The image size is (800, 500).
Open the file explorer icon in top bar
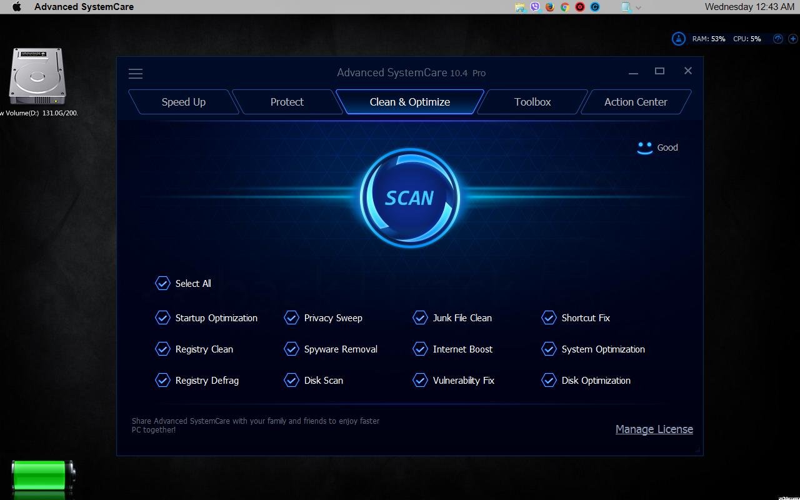coord(520,7)
